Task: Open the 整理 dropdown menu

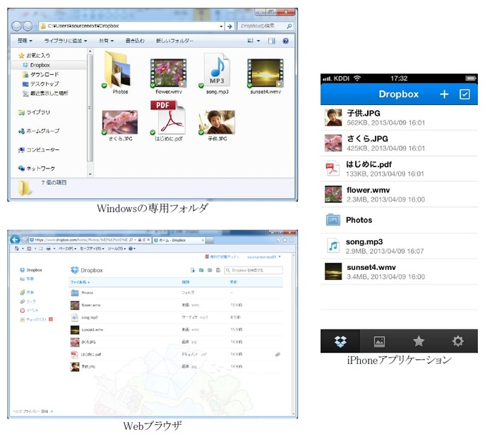Action: [25, 41]
